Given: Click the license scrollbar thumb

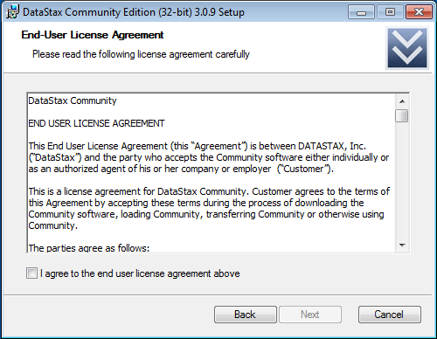Looking at the screenshot, I should pos(402,115).
